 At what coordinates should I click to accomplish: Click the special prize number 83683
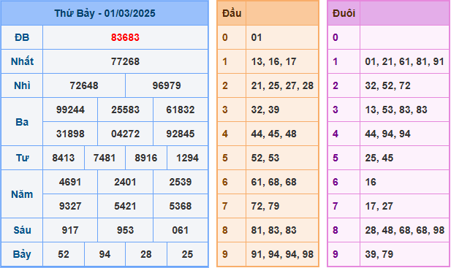tap(125, 37)
